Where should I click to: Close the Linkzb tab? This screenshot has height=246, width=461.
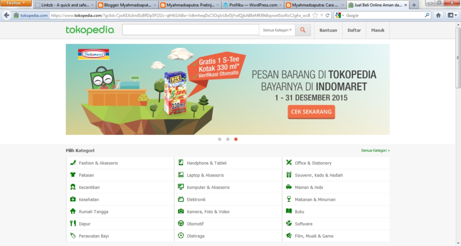pyautogui.click(x=92, y=5)
